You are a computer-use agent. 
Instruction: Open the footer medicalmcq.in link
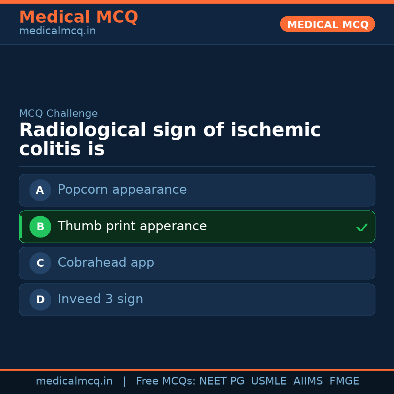coord(74,381)
